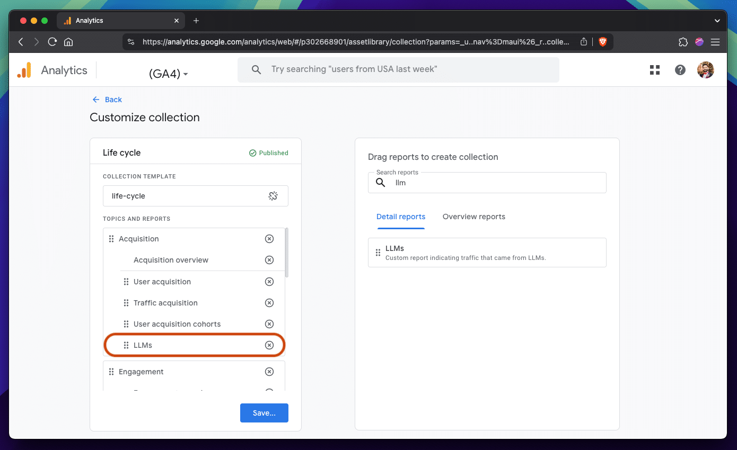
Task: Click the site settings icon left of URL
Action: pyautogui.click(x=131, y=42)
